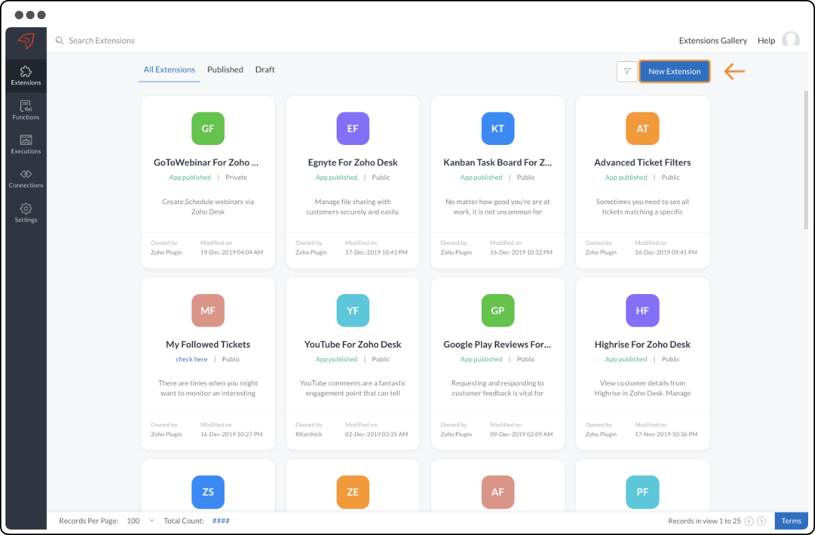
Task: Click the Terms button
Action: click(x=792, y=521)
